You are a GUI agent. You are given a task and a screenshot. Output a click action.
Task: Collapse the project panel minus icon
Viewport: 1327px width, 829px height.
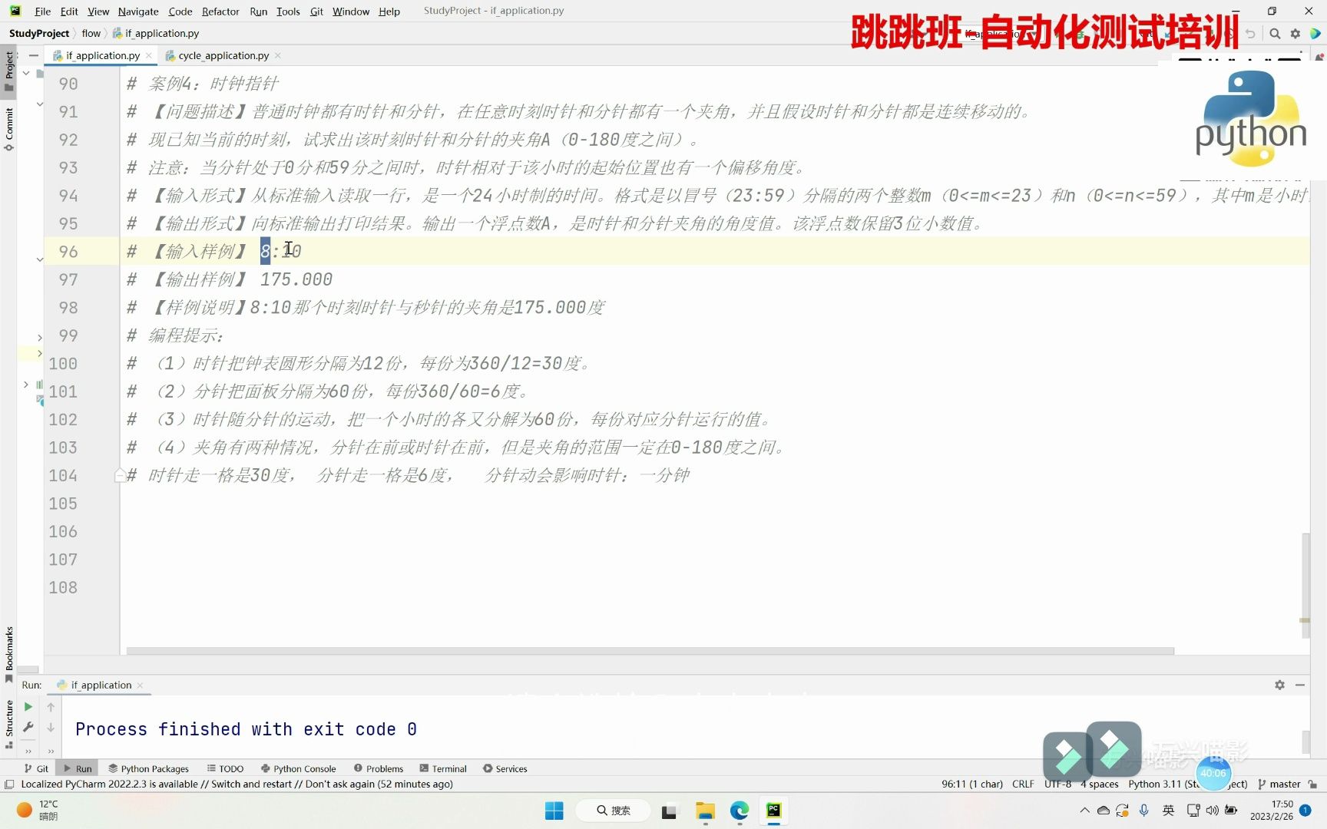tap(33, 55)
